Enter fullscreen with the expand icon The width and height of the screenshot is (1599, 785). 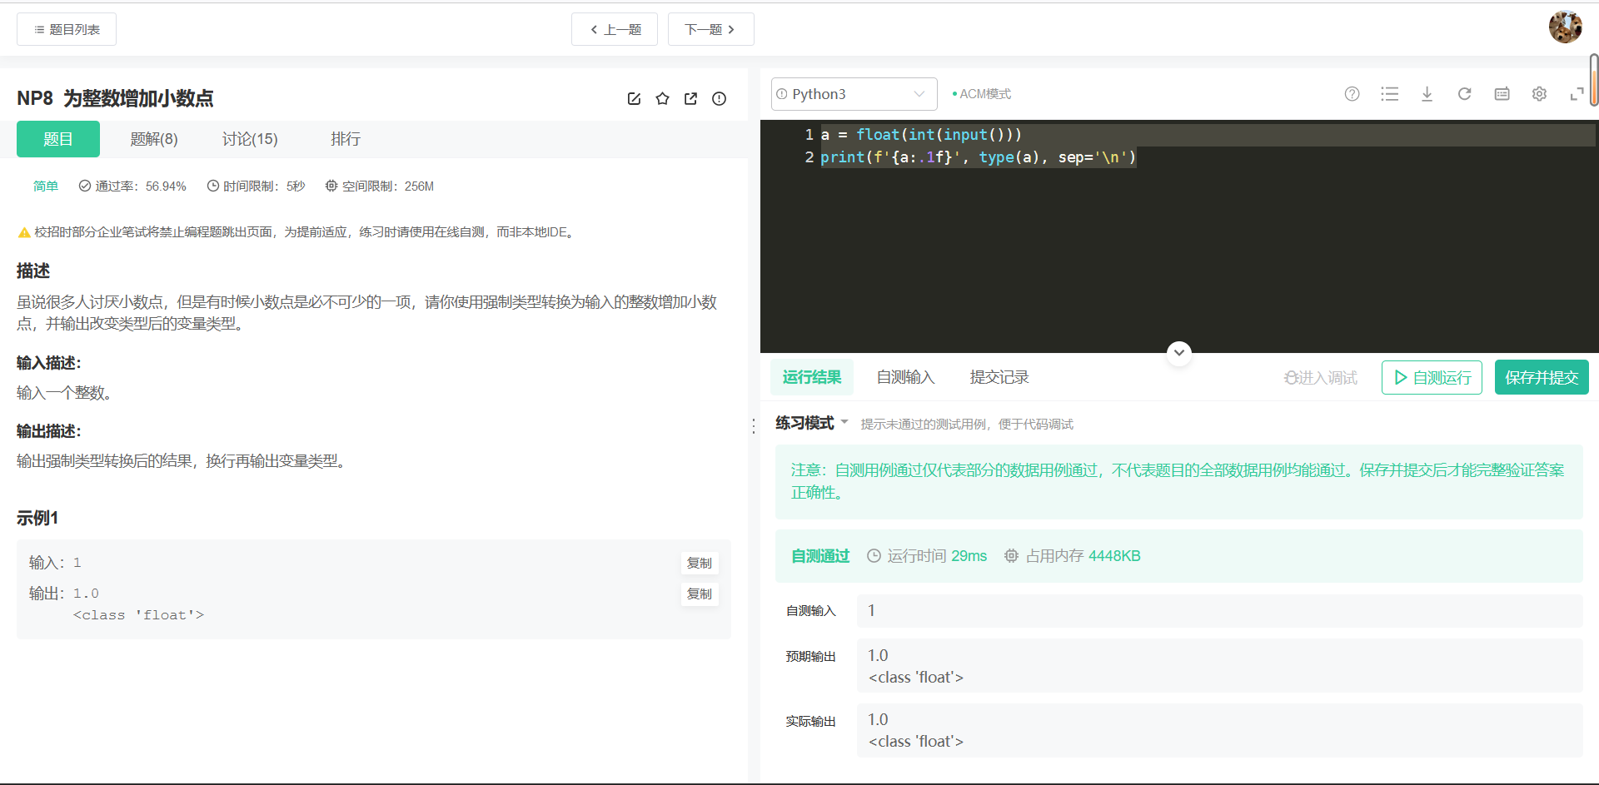pyautogui.click(x=1577, y=94)
